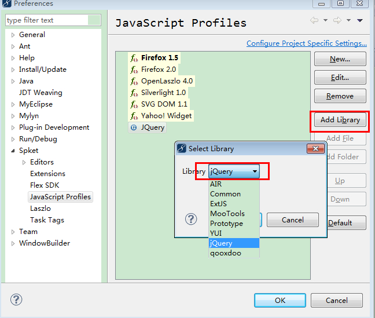Click the JQuery profile G icon
Screen dimensions: 375x318
134,127
